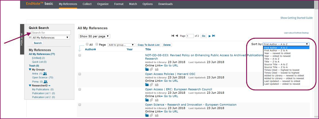Click the folder icon under NOT-OD-08-033 reference
The image size is (319, 119).
[147, 69]
